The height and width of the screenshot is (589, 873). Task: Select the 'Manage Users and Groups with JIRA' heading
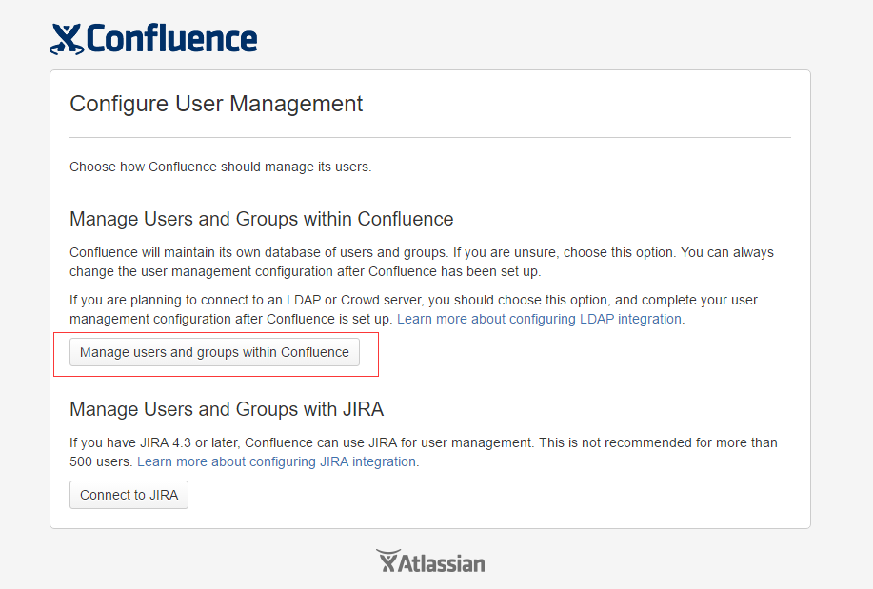point(227,410)
